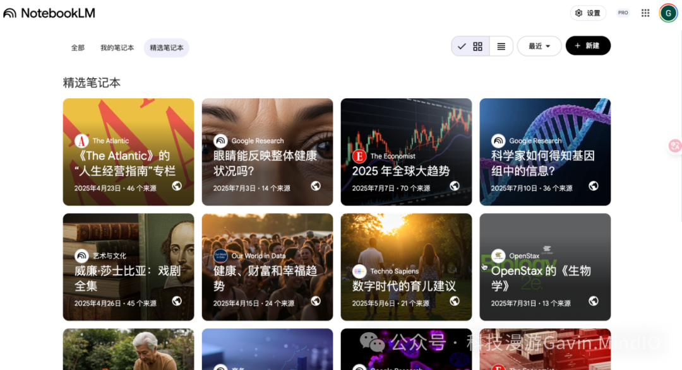
Task: Click the date text 2025年5月6日 · 21 个来源
Action: [x=391, y=303]
